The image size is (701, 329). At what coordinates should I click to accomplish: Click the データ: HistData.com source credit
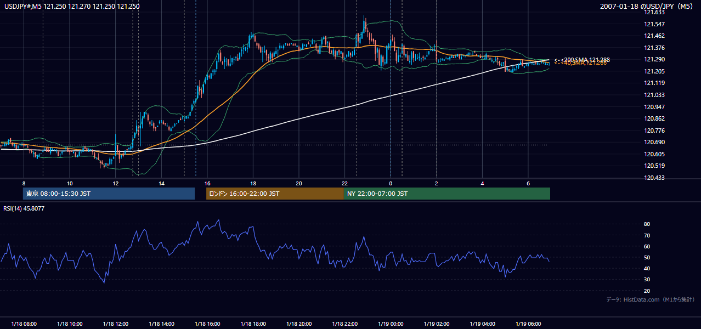pos(651,299)
